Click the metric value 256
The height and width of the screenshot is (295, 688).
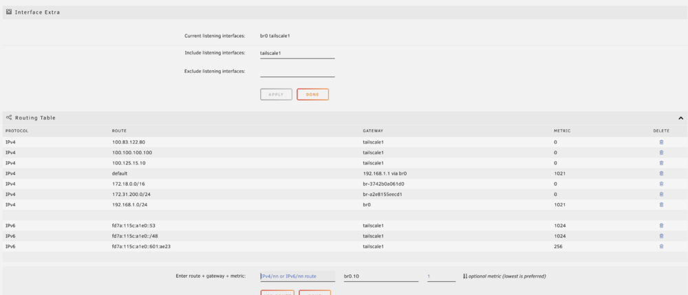558,246
